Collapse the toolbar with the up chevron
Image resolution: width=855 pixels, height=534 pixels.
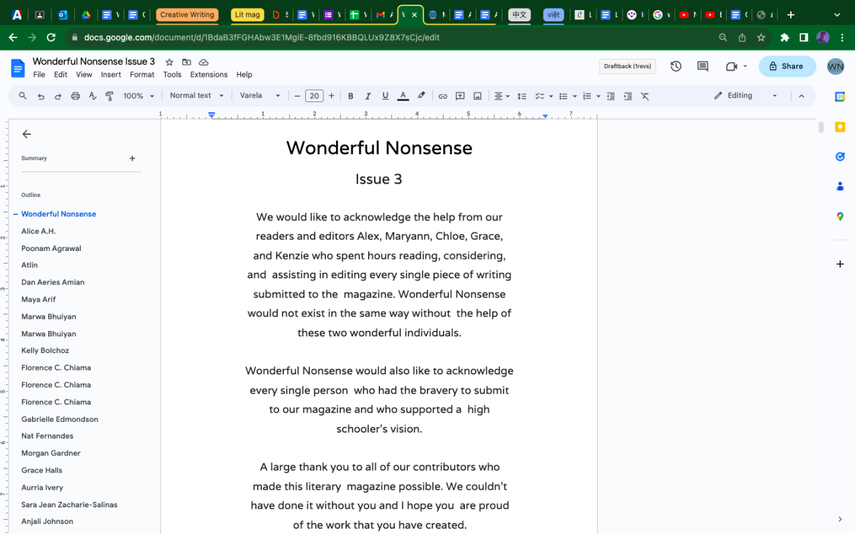pos(802,96)
